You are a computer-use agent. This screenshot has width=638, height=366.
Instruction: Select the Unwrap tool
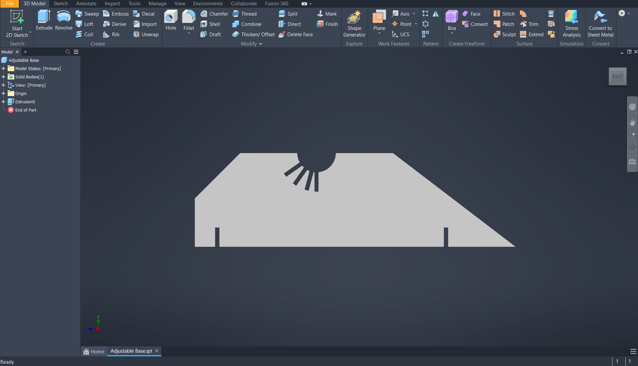(146, 34)
